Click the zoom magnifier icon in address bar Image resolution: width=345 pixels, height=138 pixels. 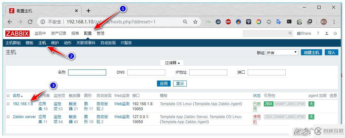pos(185,22)
